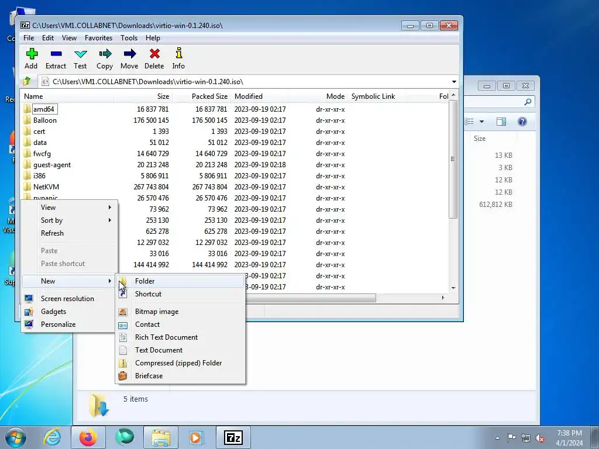This screenshot has height=449, width=599.
Task: Open the Tools menu
Action: (129, 38)
